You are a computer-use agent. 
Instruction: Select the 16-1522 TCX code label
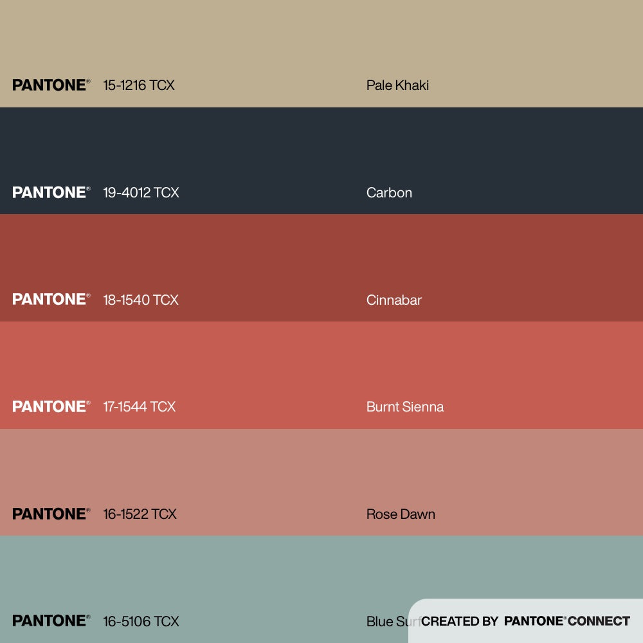coord(140,514)
